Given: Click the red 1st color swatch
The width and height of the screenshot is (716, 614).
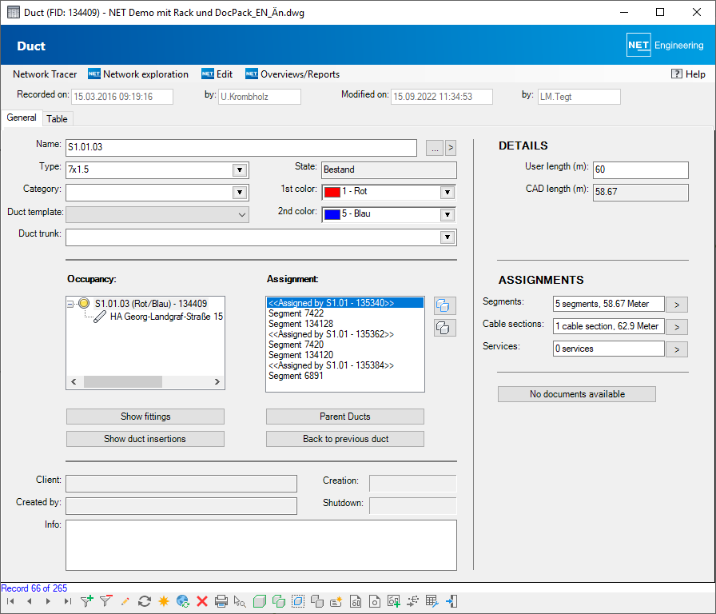Looking at the screenshot, I should point(332,193).
